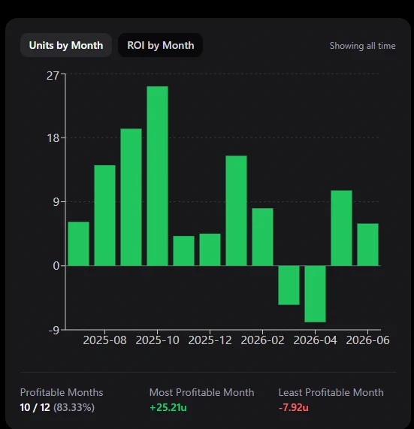
Task: Select the lowest negative bar at 2026-04
Action: coord(316,294)
